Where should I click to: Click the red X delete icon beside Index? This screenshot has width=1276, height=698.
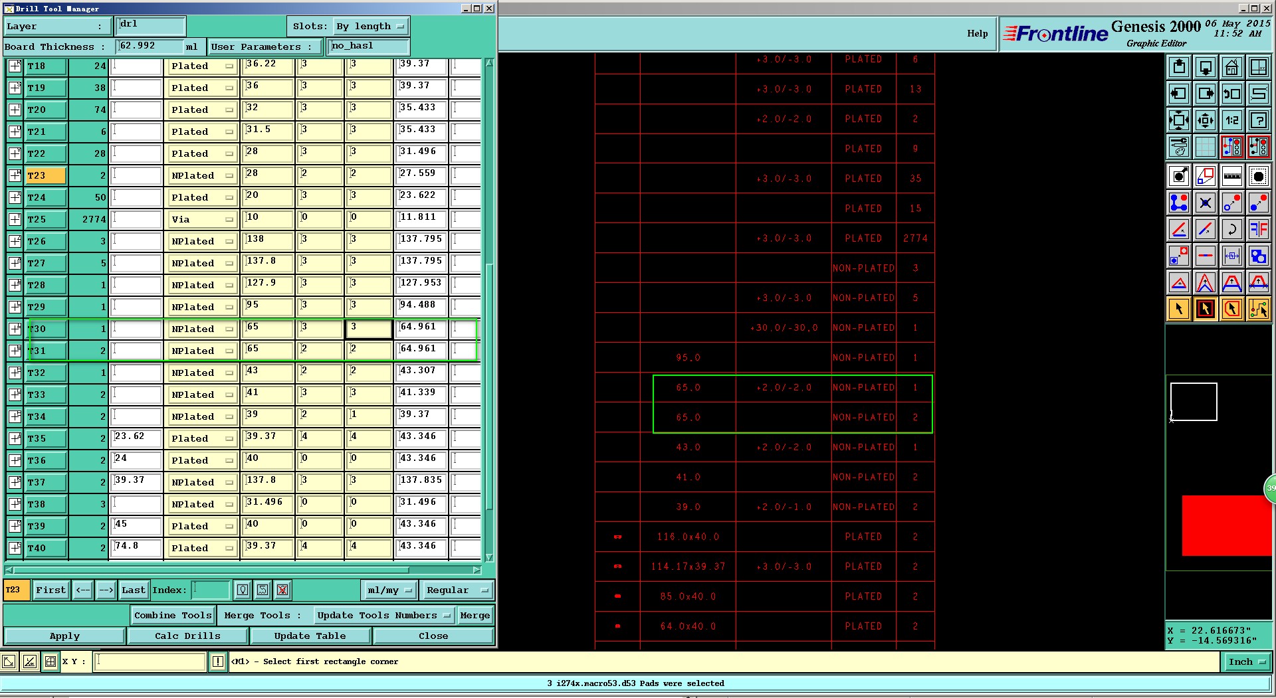point(282,590)
